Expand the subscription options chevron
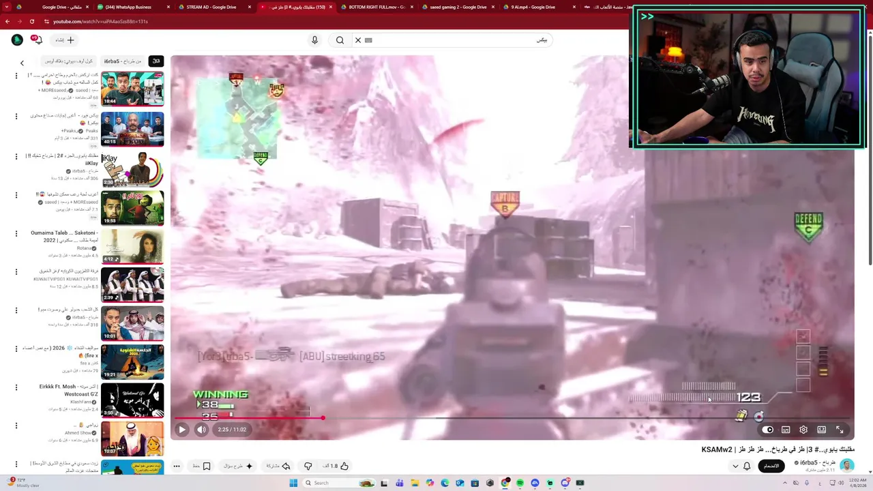873x491 pixels. pyautogui.click(x=735, y=466)
